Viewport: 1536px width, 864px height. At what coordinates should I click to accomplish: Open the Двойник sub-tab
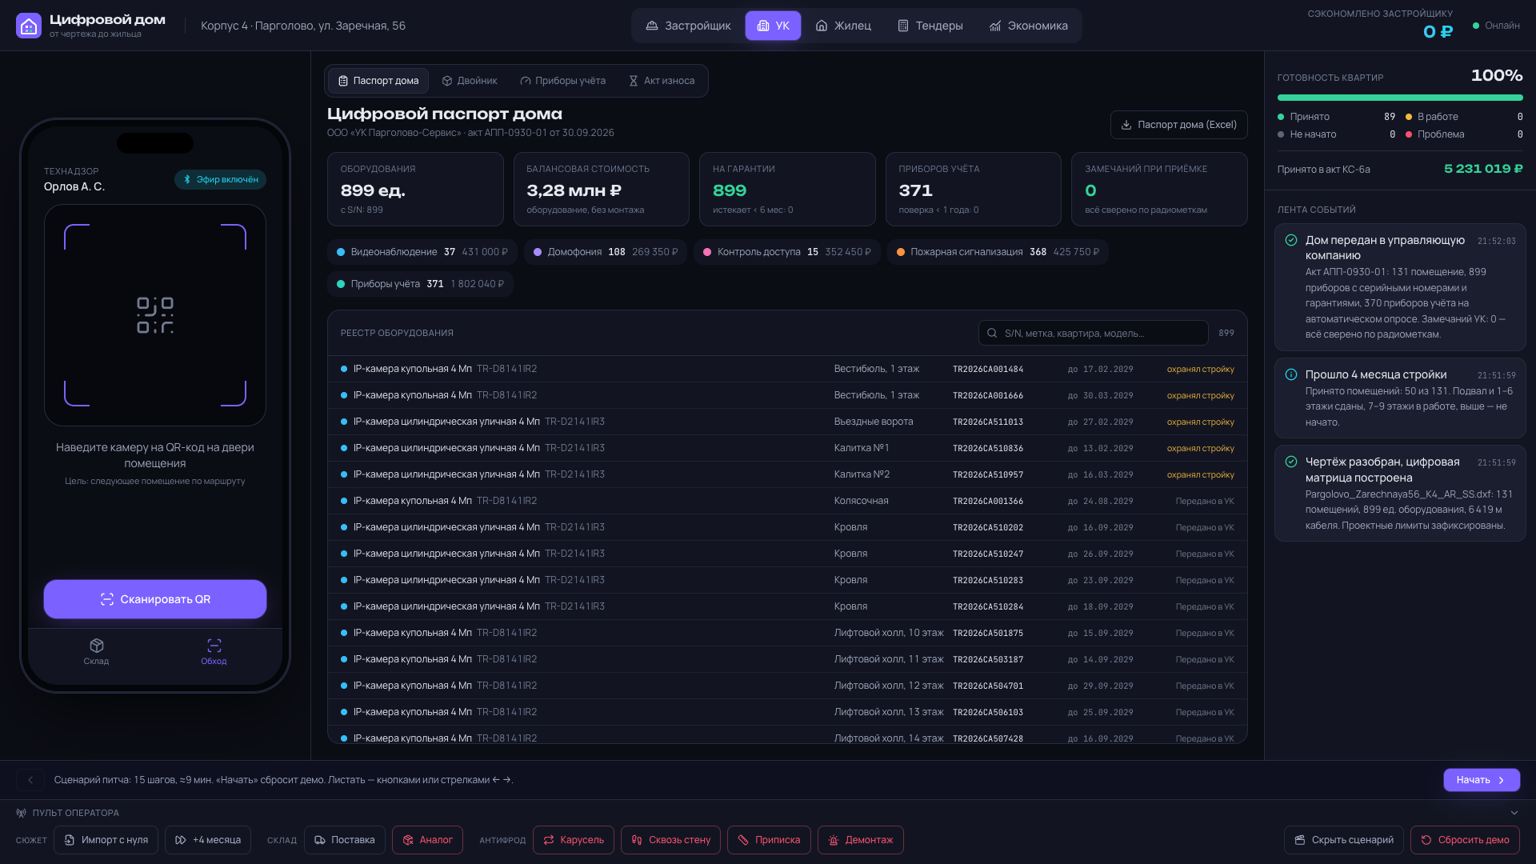470,81
